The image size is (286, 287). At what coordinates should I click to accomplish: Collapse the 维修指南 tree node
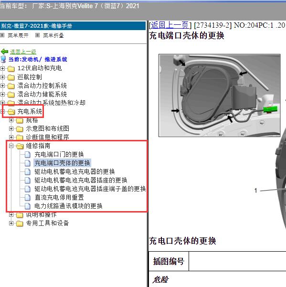[x=11, y=146]
